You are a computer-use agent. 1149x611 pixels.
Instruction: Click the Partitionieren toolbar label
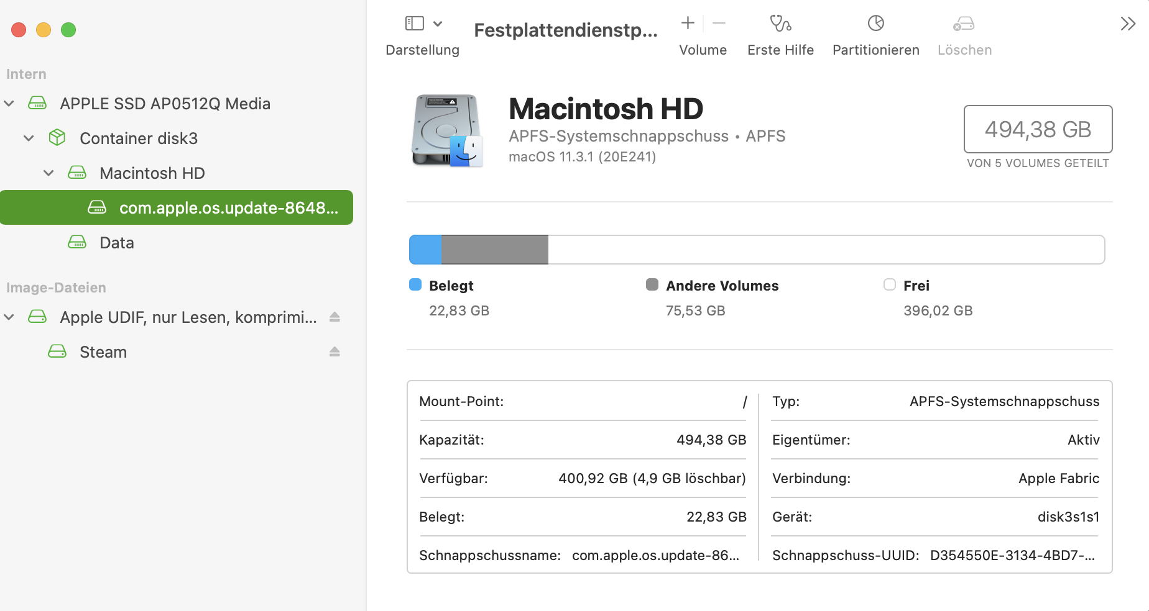click(876, 50)
